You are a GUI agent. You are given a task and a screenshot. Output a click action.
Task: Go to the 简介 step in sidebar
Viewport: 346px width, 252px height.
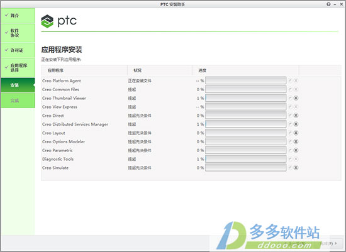pyautogui.click(x=18, y=16)
